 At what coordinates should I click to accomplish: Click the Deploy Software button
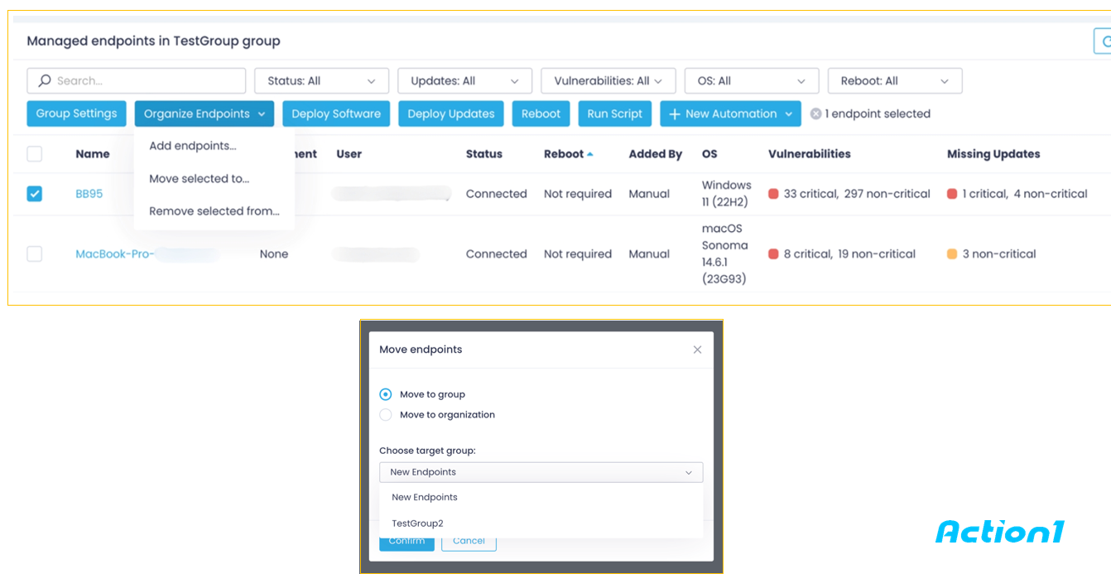point(336,114)
